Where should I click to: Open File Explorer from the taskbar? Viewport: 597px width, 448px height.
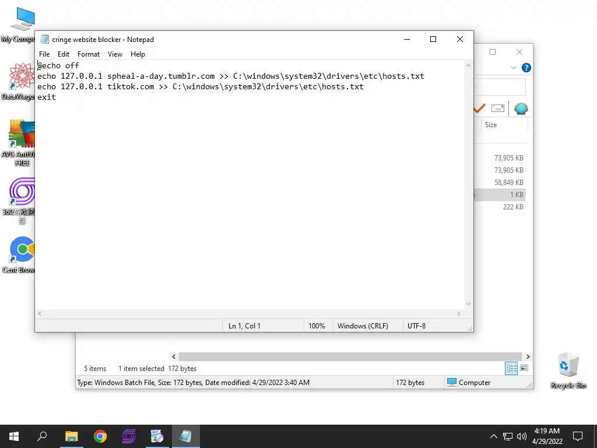[71, 436]
